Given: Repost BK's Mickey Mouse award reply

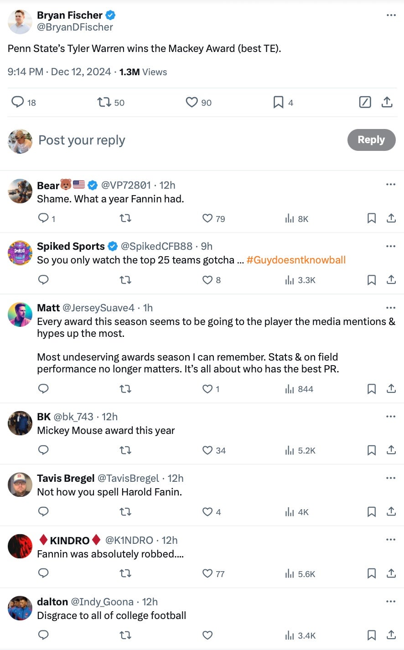Looking at the screenshot, I should (125, 450).
